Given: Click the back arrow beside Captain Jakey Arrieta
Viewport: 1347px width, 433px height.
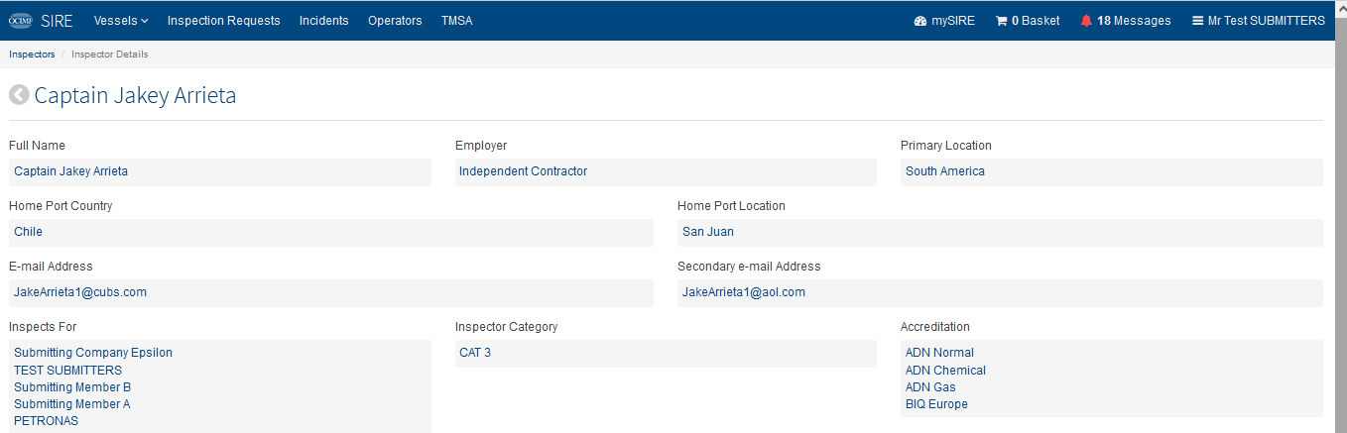Looking at the screenshot, I should (x=19, y=96).
